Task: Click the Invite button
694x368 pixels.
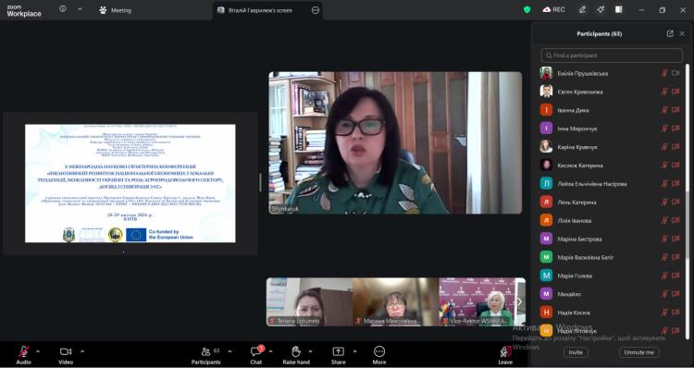Action: point(576,352)
